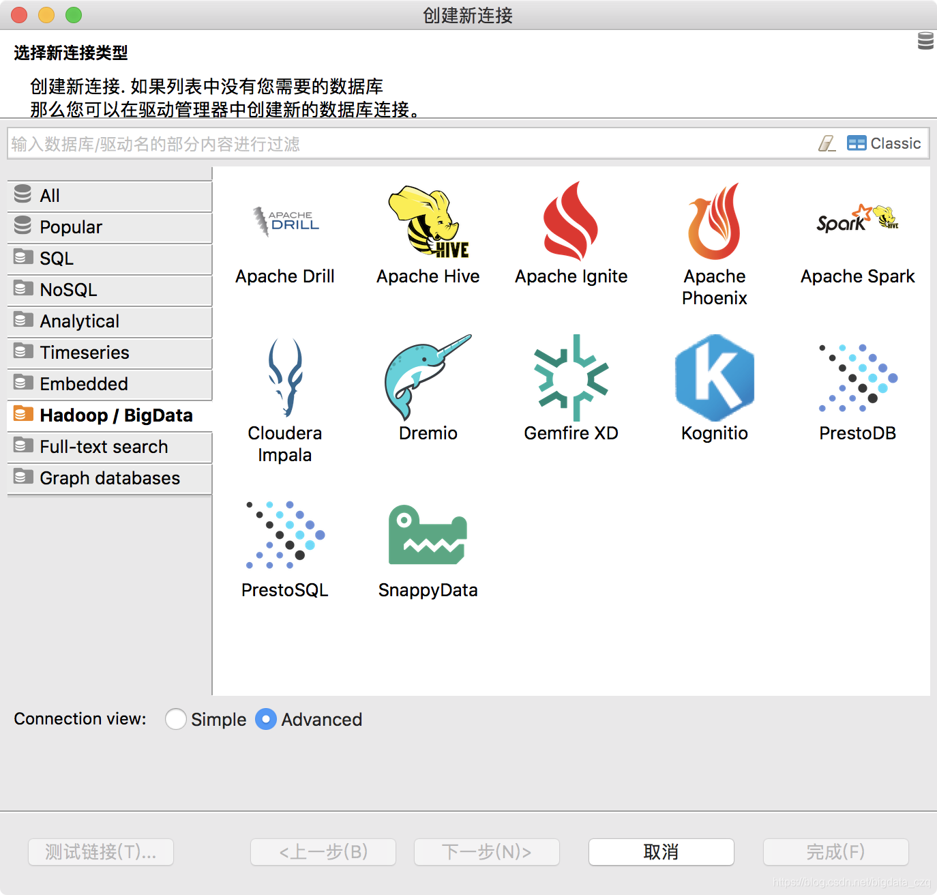Click the Connection view: label
This screenshot has width=937, height=895.
click(x=80, y=719)
